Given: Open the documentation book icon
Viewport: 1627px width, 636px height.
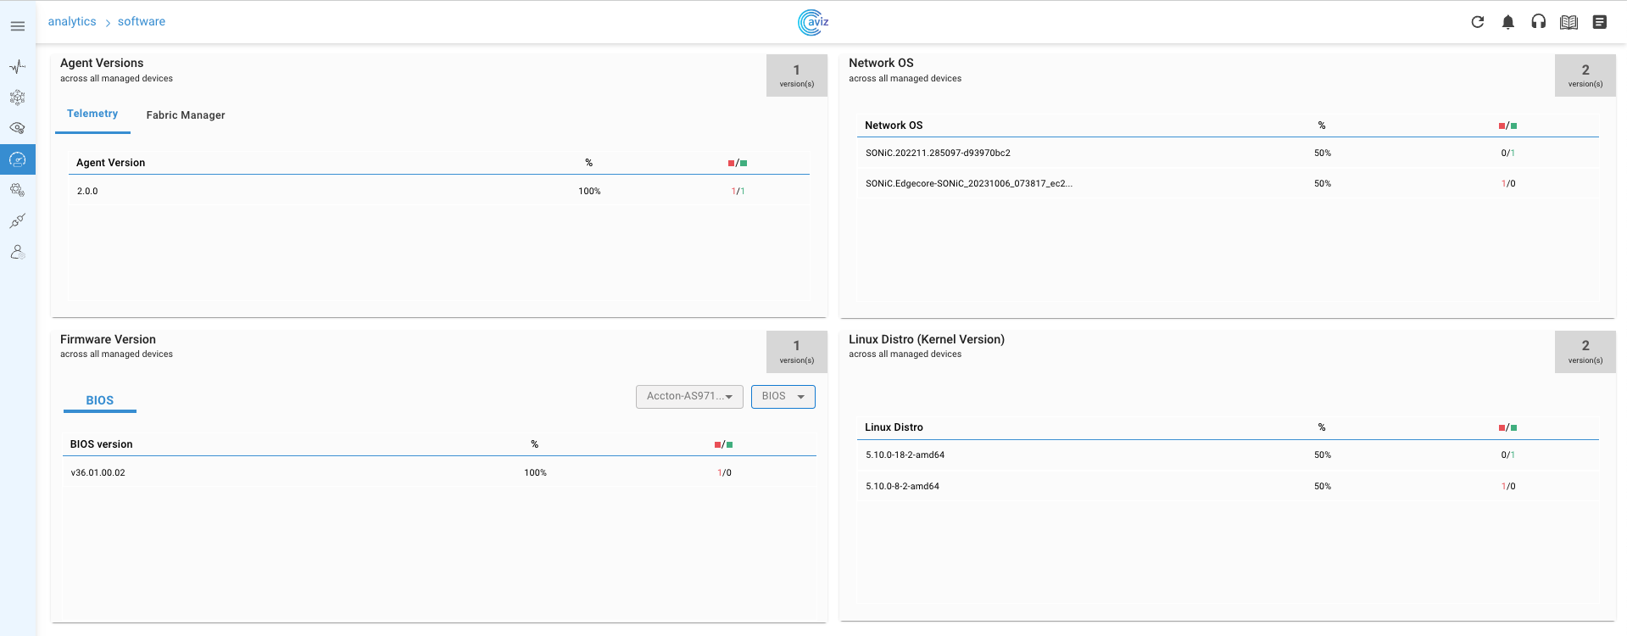Looking at the screenshot, I should coord(1568,22).
